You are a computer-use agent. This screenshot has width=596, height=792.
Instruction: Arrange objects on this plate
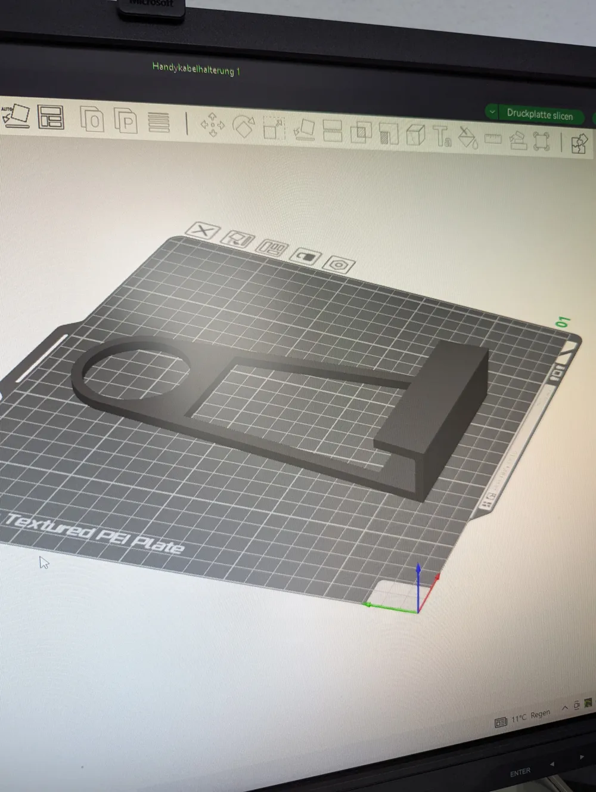tap(272, 247)
